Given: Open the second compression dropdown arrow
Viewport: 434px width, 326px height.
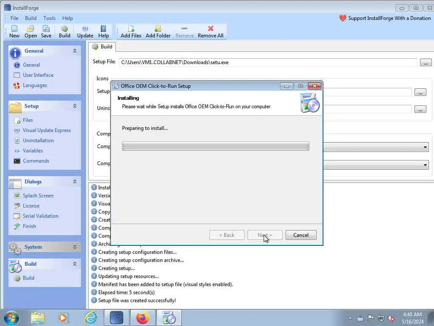Looking at the screenshot, I should click(425, 165).
